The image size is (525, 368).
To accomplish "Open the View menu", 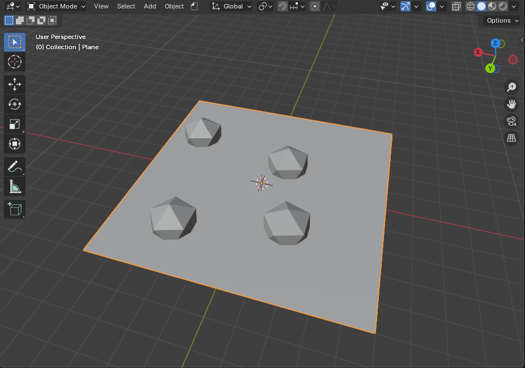I will [x=101, y=6].
